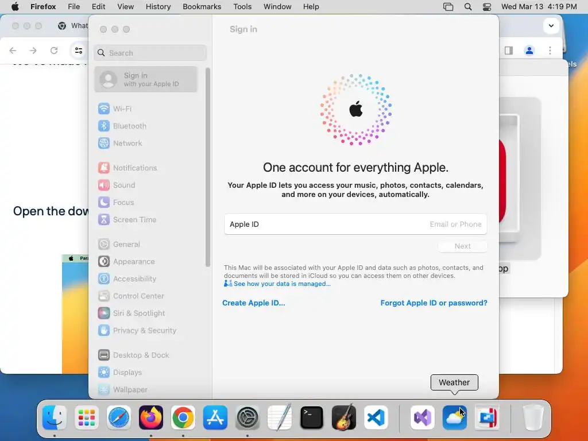Expand tab search dropdown in browser
This screenshot has height=441, width=588.
551,26
